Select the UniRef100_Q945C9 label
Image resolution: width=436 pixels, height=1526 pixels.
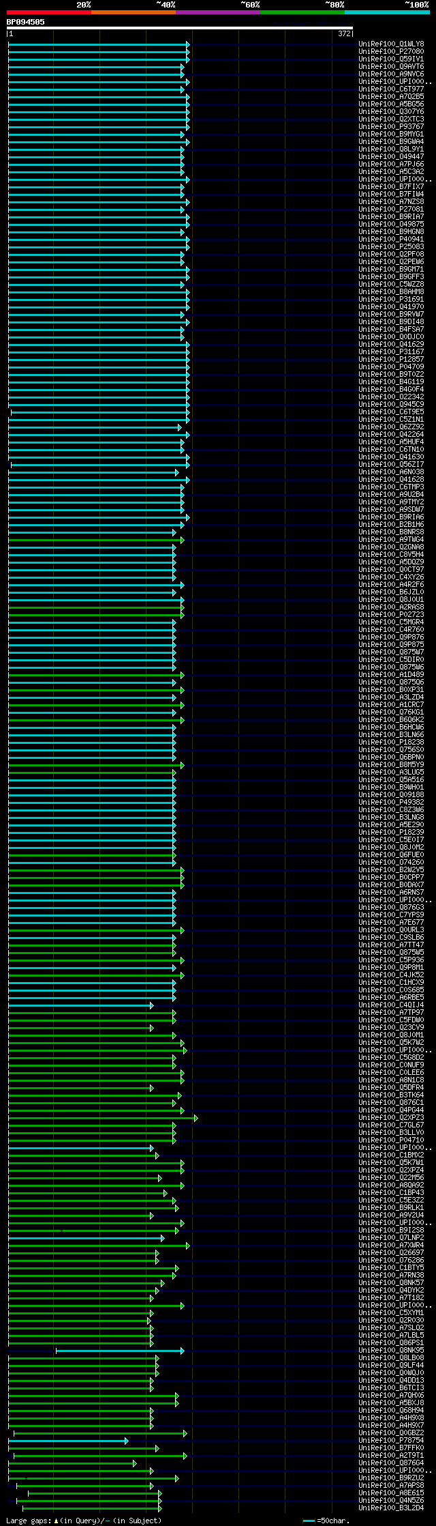[x=391, y=405]
